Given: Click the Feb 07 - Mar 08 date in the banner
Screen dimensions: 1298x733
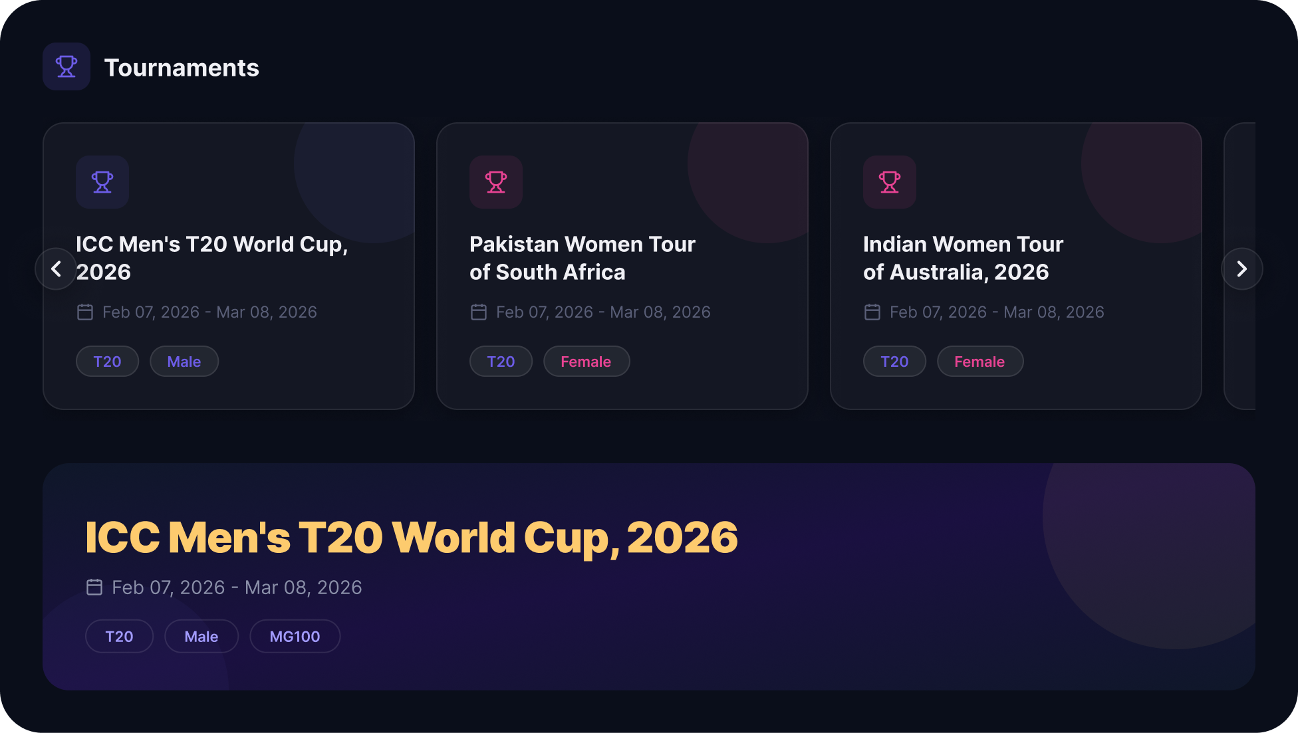Looking at the screenshot, I should coord(236,587).
